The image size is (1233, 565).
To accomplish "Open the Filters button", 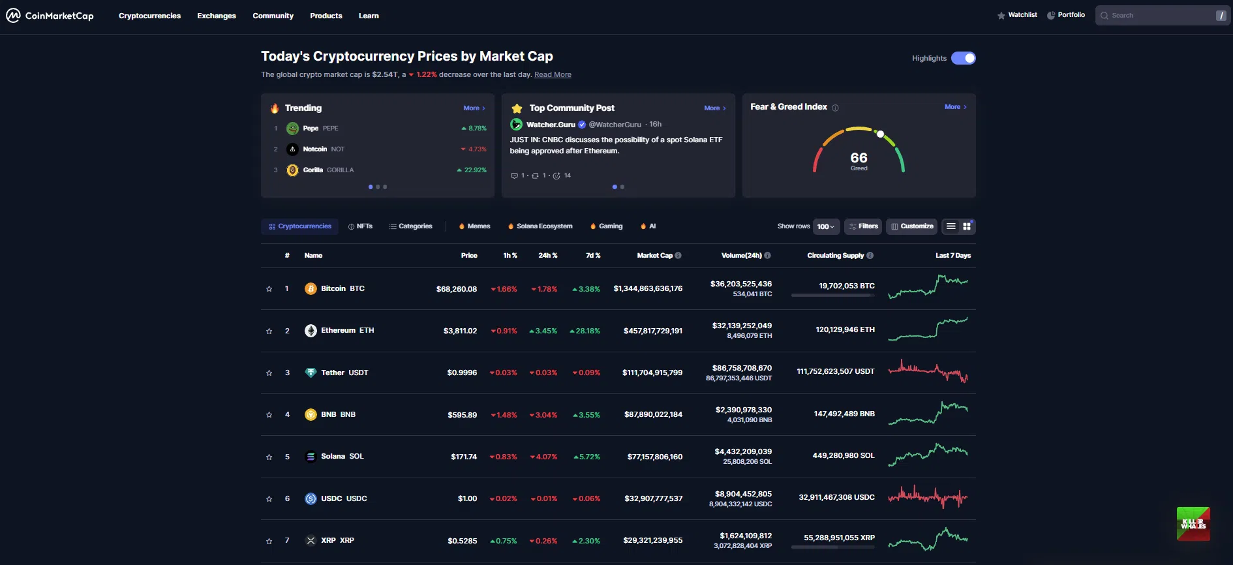I will [x=863, y=226].
